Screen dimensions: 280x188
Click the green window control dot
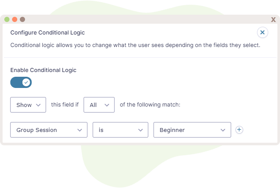coord(7,19)
